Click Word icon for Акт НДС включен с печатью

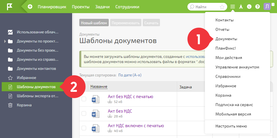(x=96, y=128)
